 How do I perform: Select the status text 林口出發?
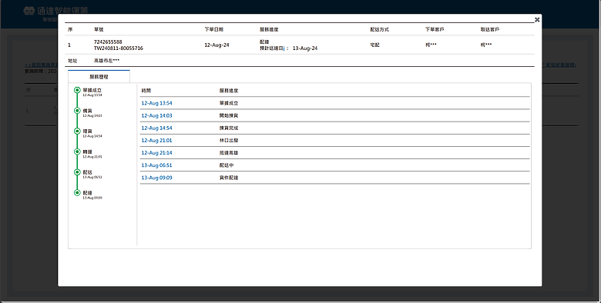229,141
